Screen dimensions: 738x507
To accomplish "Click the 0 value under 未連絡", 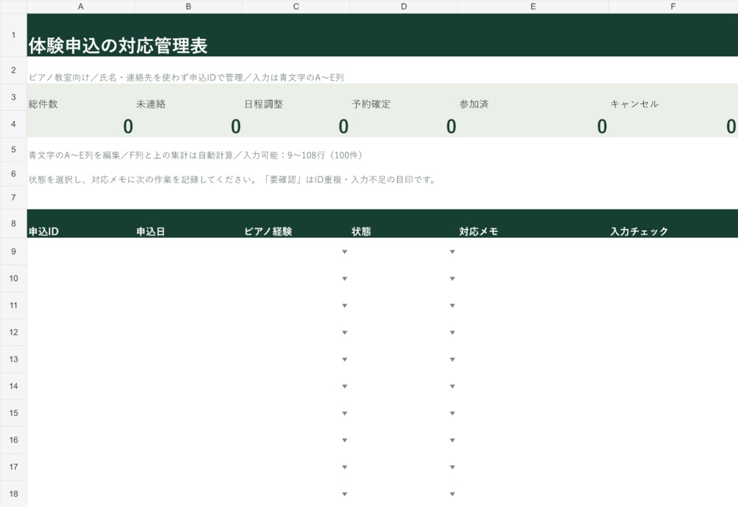I will point(236,127).
